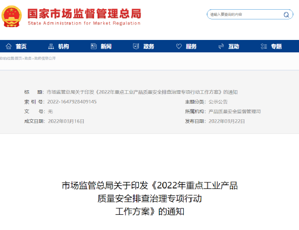This screenshot has height=230, width=299.
Task: Focus the site search input field
Action: pos(245,15)
